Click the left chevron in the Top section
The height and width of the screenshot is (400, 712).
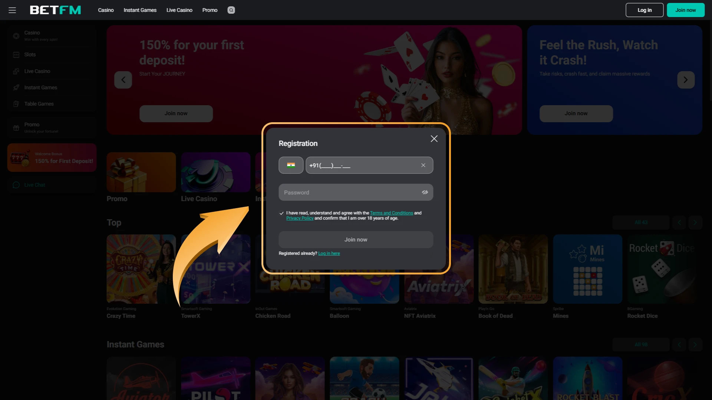click(x=679, y=222)
